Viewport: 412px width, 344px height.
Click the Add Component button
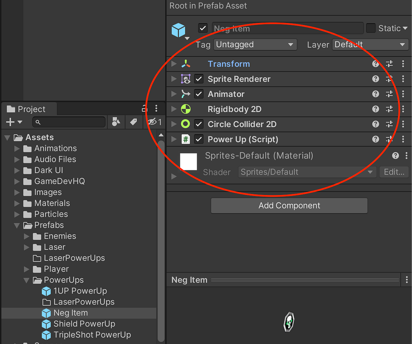(289, 205)
